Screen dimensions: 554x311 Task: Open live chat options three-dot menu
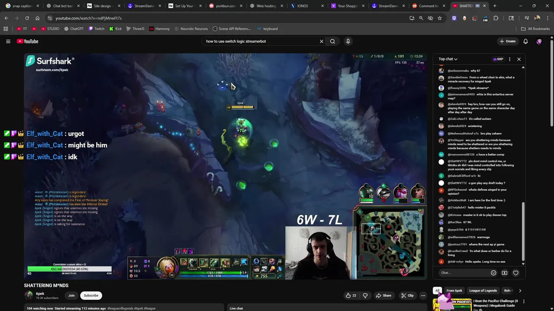509,59
